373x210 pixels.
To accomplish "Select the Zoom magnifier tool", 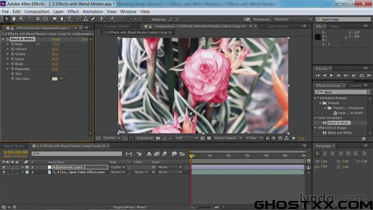I will tap(21, 19).
